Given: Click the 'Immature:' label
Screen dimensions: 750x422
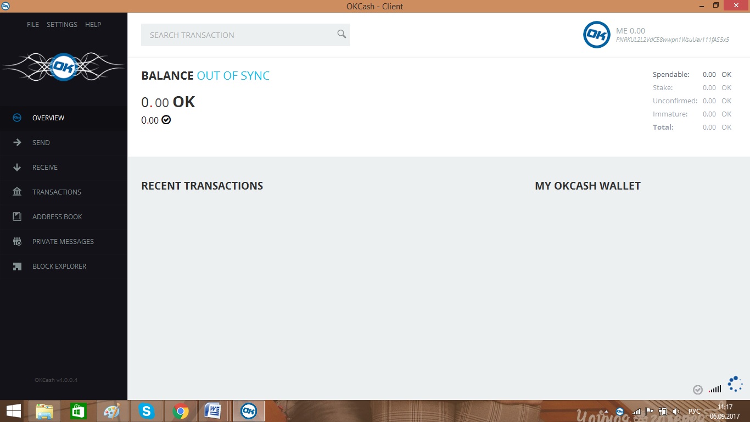Looking at the screenshot, I should point(670,114).
